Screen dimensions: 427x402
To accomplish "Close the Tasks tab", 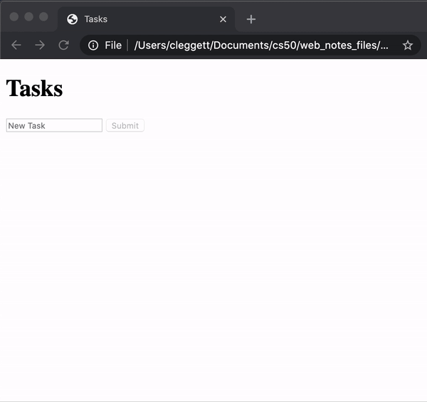I will point(223,19).
